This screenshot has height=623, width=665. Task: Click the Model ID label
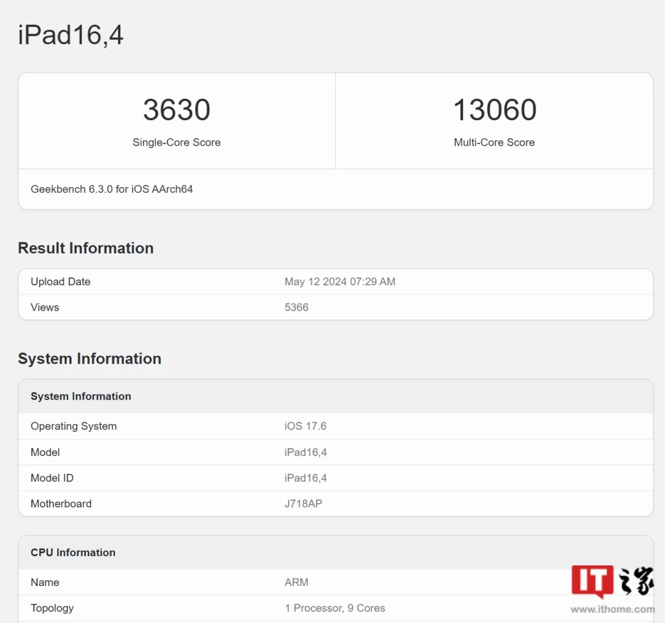coord(52,478)
